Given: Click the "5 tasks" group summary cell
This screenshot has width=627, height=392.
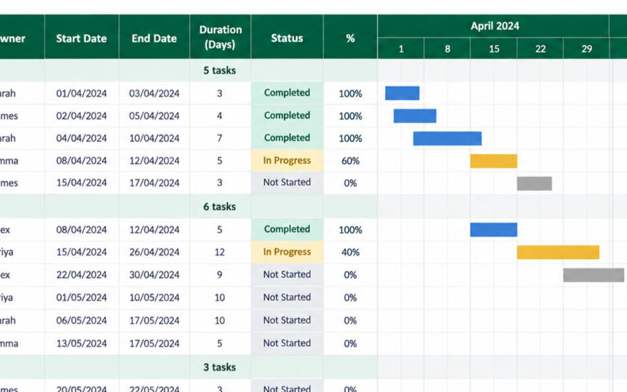Looking at the screenshot, I should 220,70.
